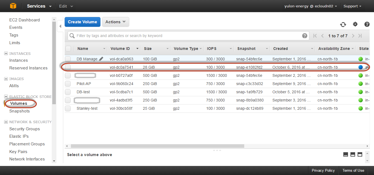Click the edit pencil beside DB Manage name
374x175 pixels.
101,59
